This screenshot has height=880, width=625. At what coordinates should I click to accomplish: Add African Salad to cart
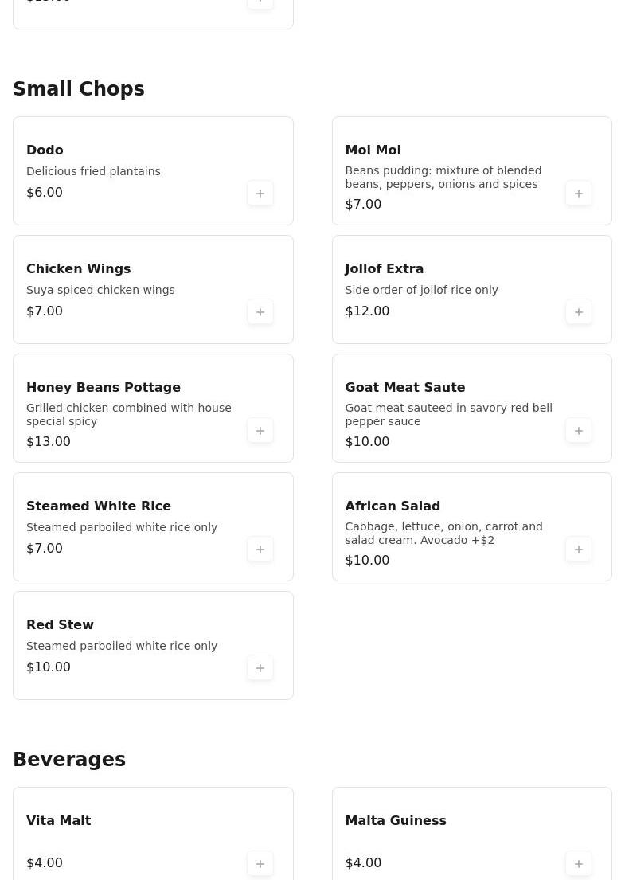(x=579, y=550)
